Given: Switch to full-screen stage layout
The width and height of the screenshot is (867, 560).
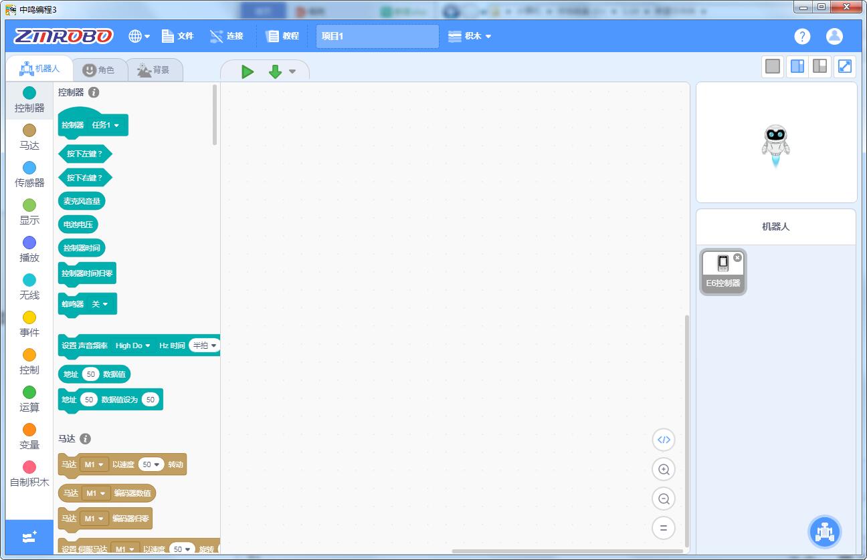Looking at the screenshot, I should click(x=845, y=66).
